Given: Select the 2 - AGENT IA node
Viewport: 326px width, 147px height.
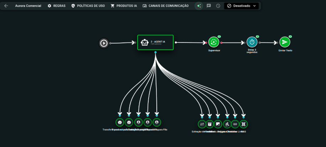Looking at the screenshot, I should point(155,43).
